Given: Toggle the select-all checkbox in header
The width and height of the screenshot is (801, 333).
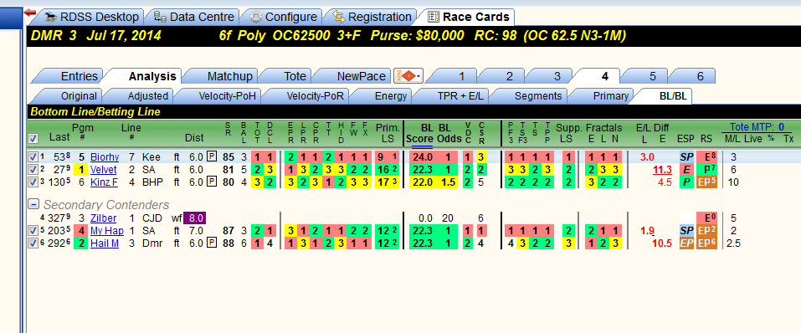Looking at the screenshot, I should click(33, 138).
